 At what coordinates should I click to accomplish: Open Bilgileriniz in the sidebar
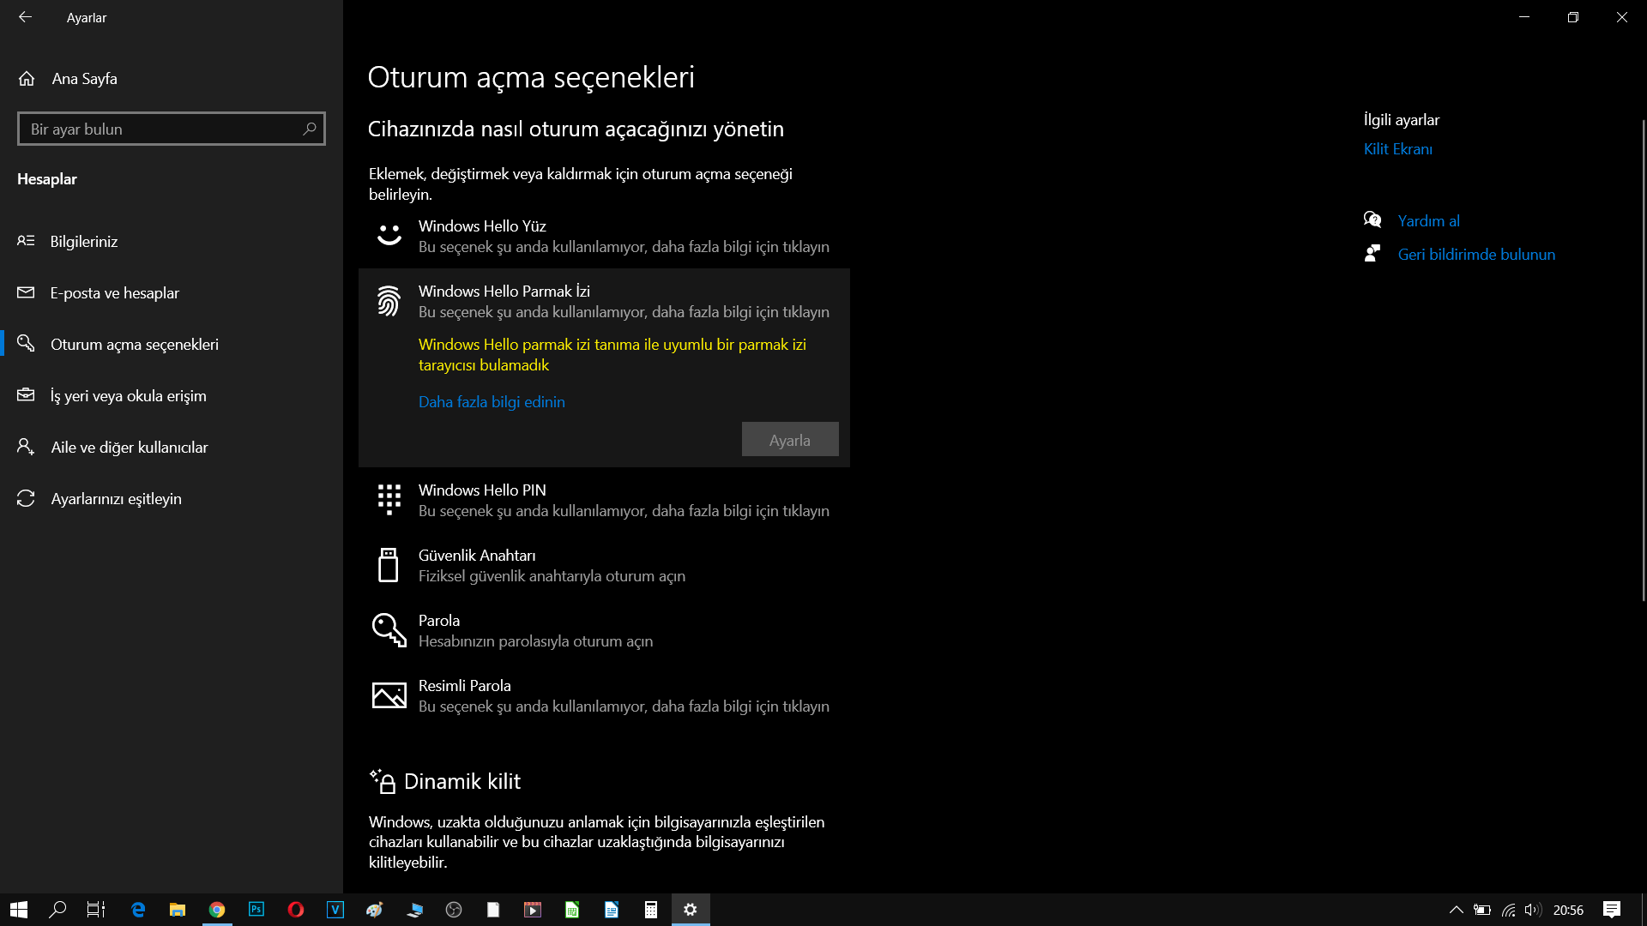84,242
